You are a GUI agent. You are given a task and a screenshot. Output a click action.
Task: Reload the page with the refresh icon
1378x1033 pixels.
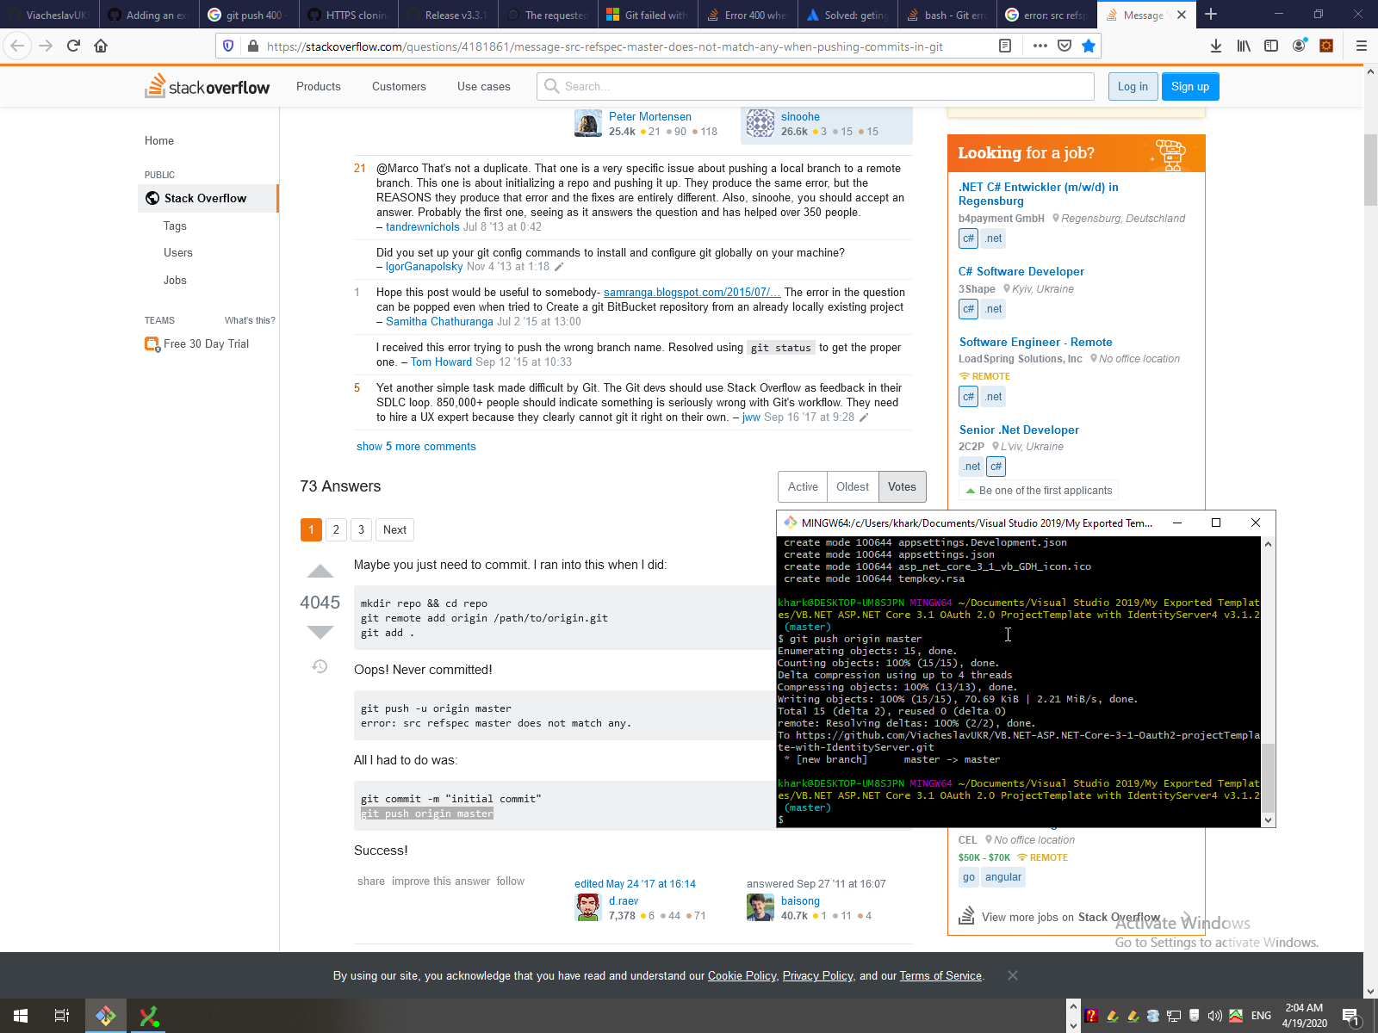point(73,46)
